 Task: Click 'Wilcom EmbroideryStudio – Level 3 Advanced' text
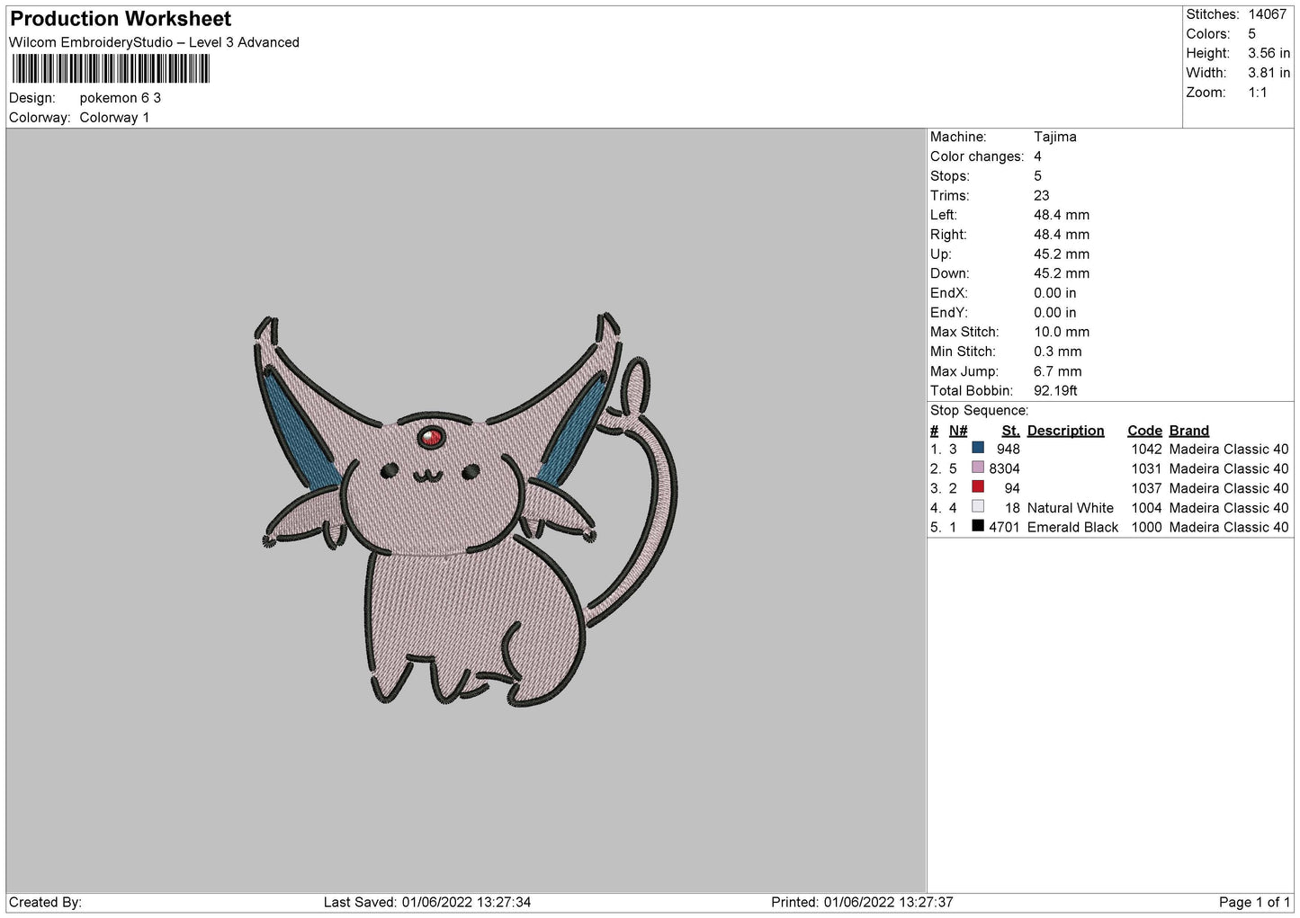(x=154, y=42)
